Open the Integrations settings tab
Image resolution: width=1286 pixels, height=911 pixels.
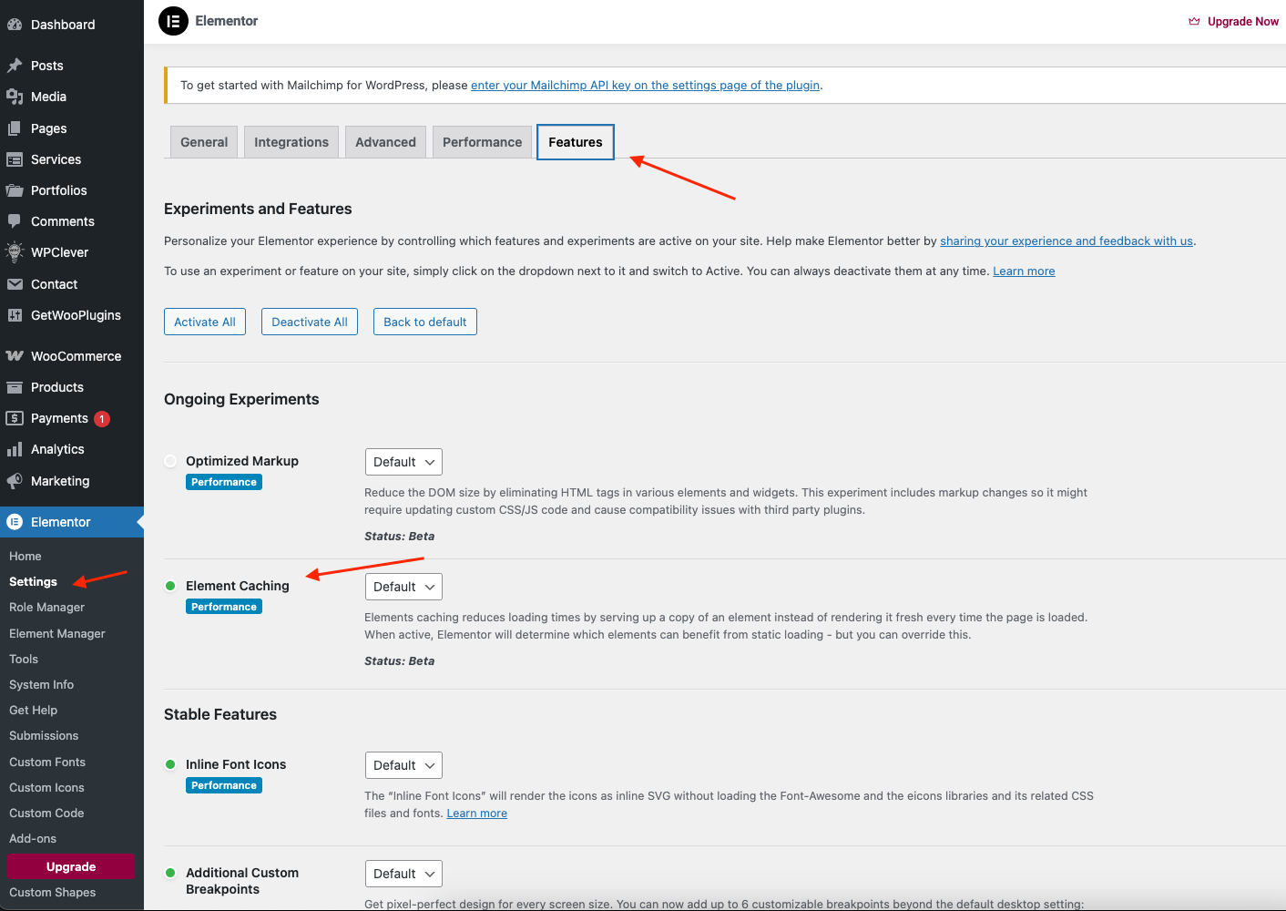(x=291, y=142)
